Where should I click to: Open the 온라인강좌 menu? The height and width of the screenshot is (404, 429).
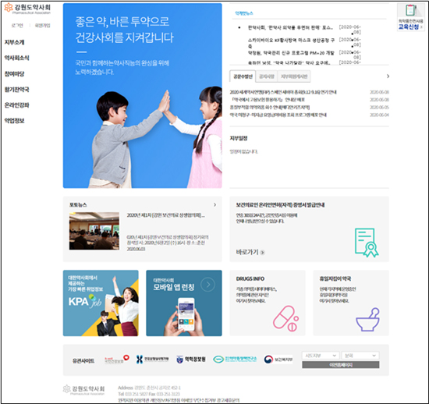(x=16, y=105)
